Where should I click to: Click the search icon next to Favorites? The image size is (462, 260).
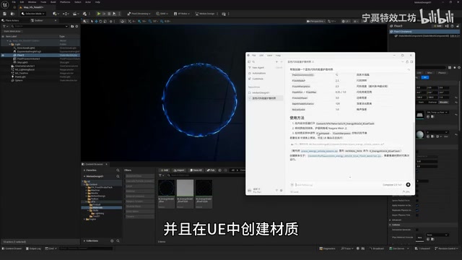[x=118, y=170]
